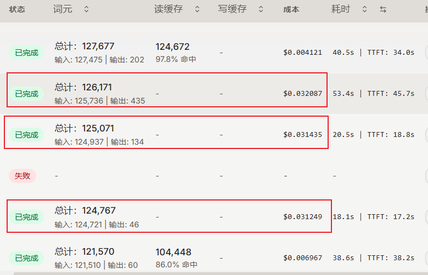Click the 已完成 badge in the 121,570 row
428x275 pixels.
(26, 258)
